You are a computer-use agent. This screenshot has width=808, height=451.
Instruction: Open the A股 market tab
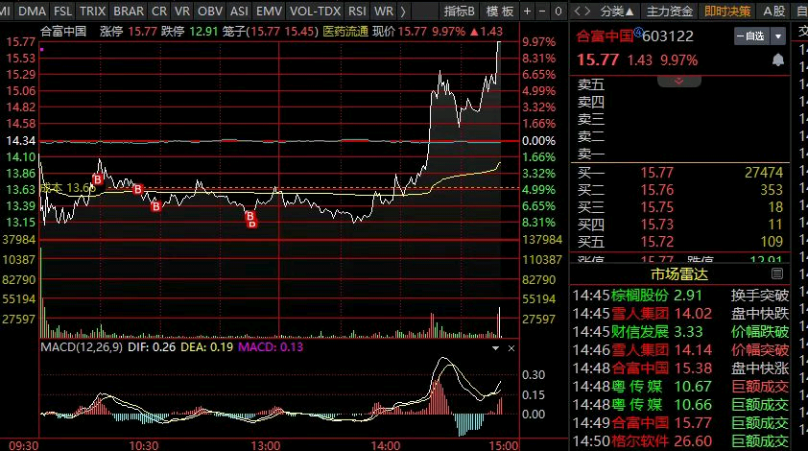[773, 11]
